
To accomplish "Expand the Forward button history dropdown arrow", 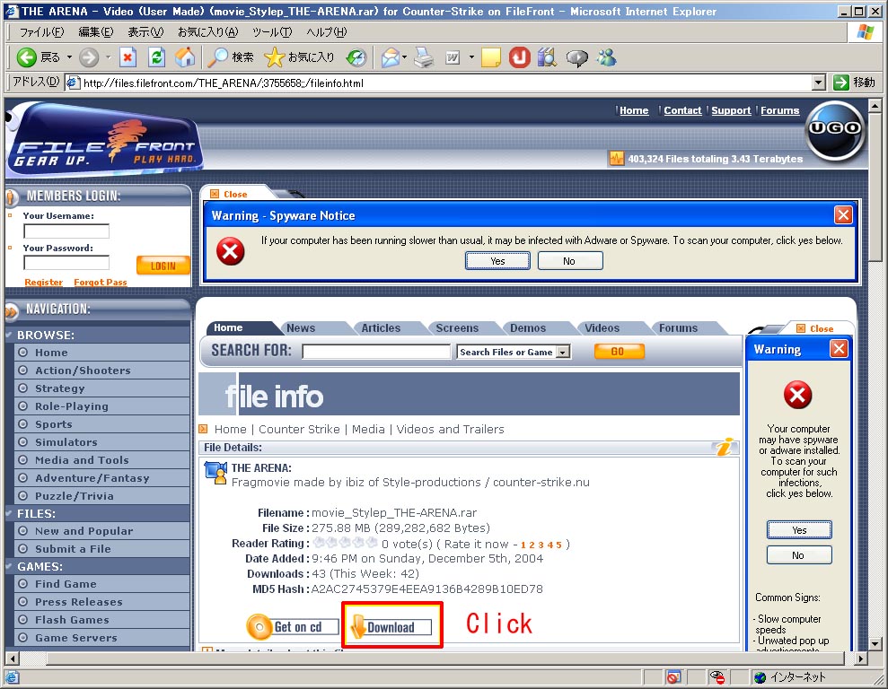I will (108, 57).
